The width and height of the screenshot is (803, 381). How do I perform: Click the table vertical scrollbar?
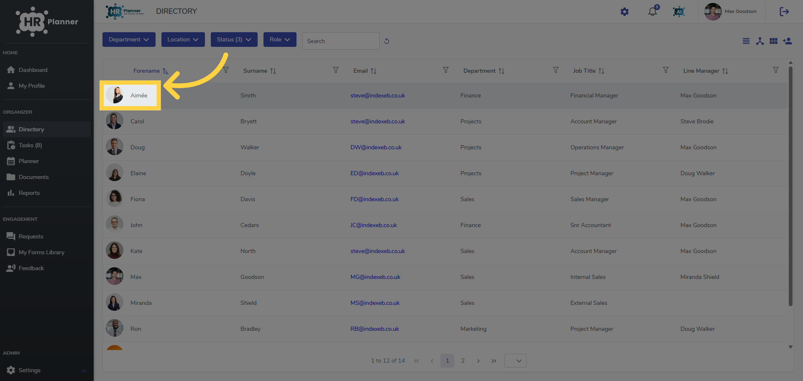[x=790, y=186]
